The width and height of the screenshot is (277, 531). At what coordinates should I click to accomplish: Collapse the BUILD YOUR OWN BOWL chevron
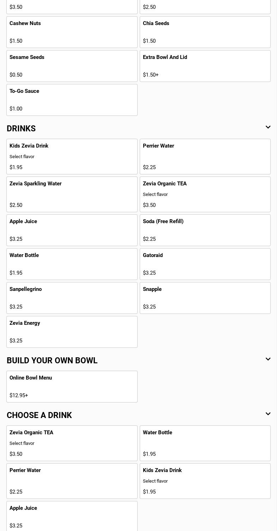[x=268, y=359]
